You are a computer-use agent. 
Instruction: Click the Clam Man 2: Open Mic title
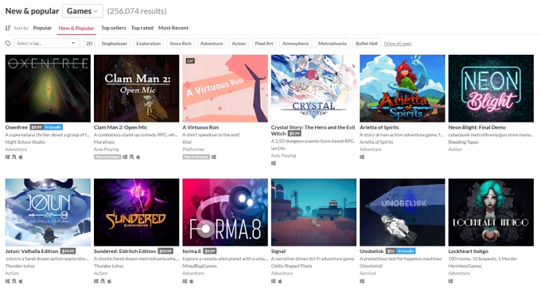point(120,127)
